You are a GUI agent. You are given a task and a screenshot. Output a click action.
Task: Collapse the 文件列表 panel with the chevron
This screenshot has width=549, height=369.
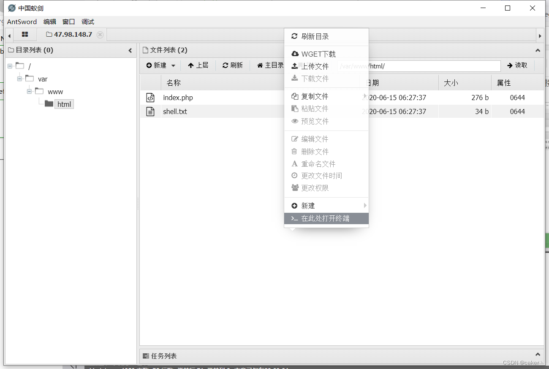click(538, 50)
